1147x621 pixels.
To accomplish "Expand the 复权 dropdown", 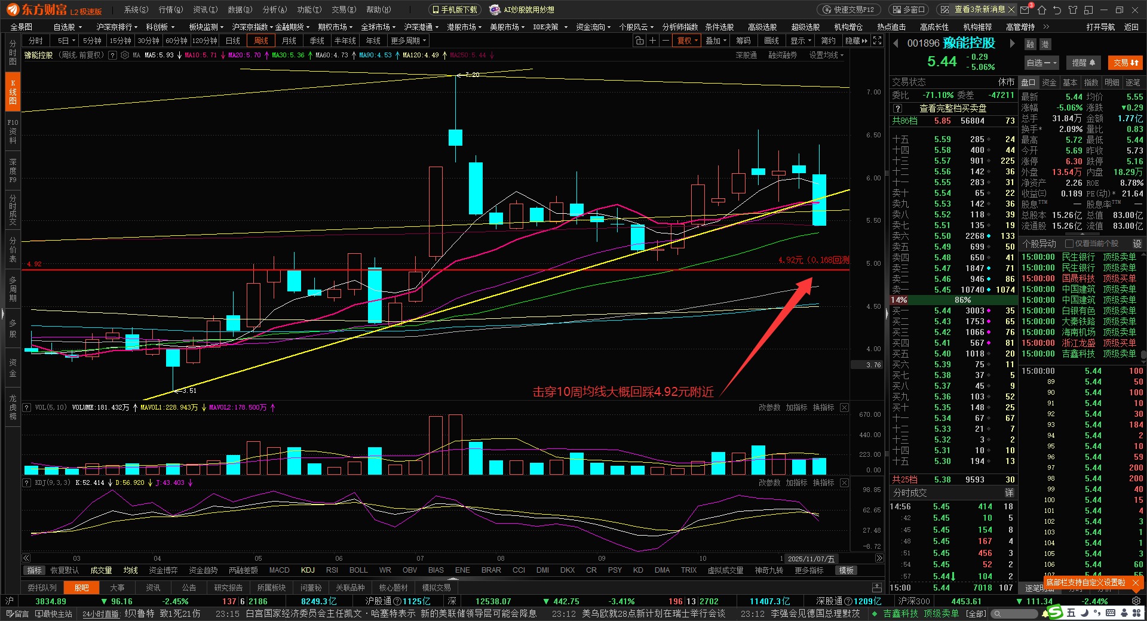I will 687,41.
